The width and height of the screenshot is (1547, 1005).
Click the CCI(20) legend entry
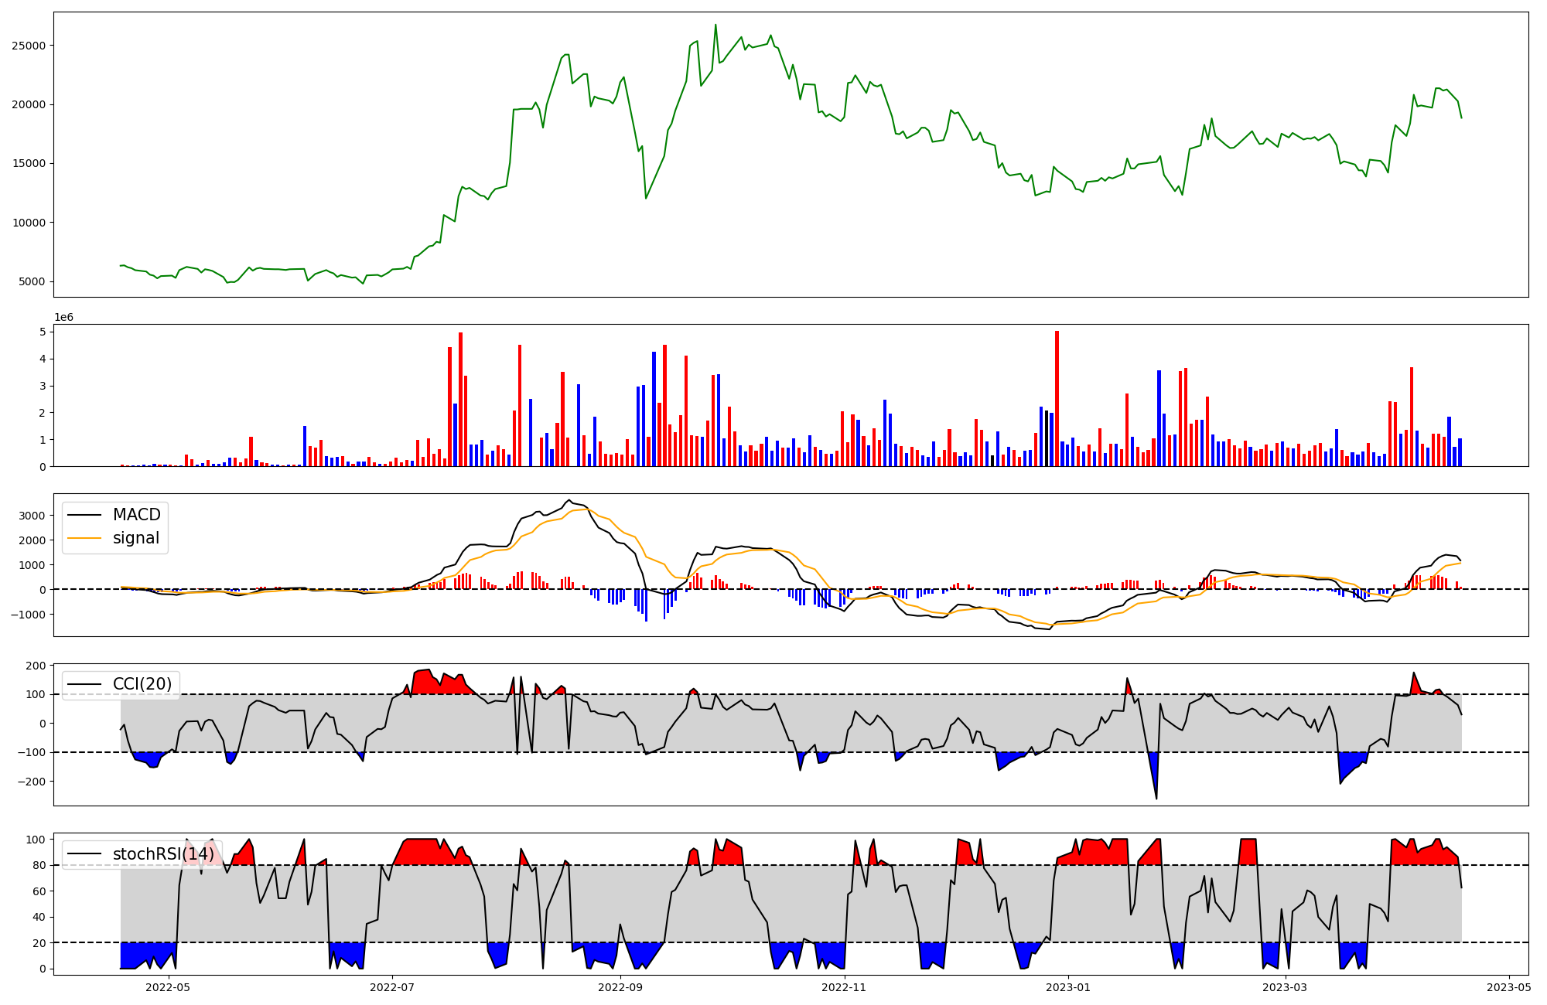click(x=142, y=684)
